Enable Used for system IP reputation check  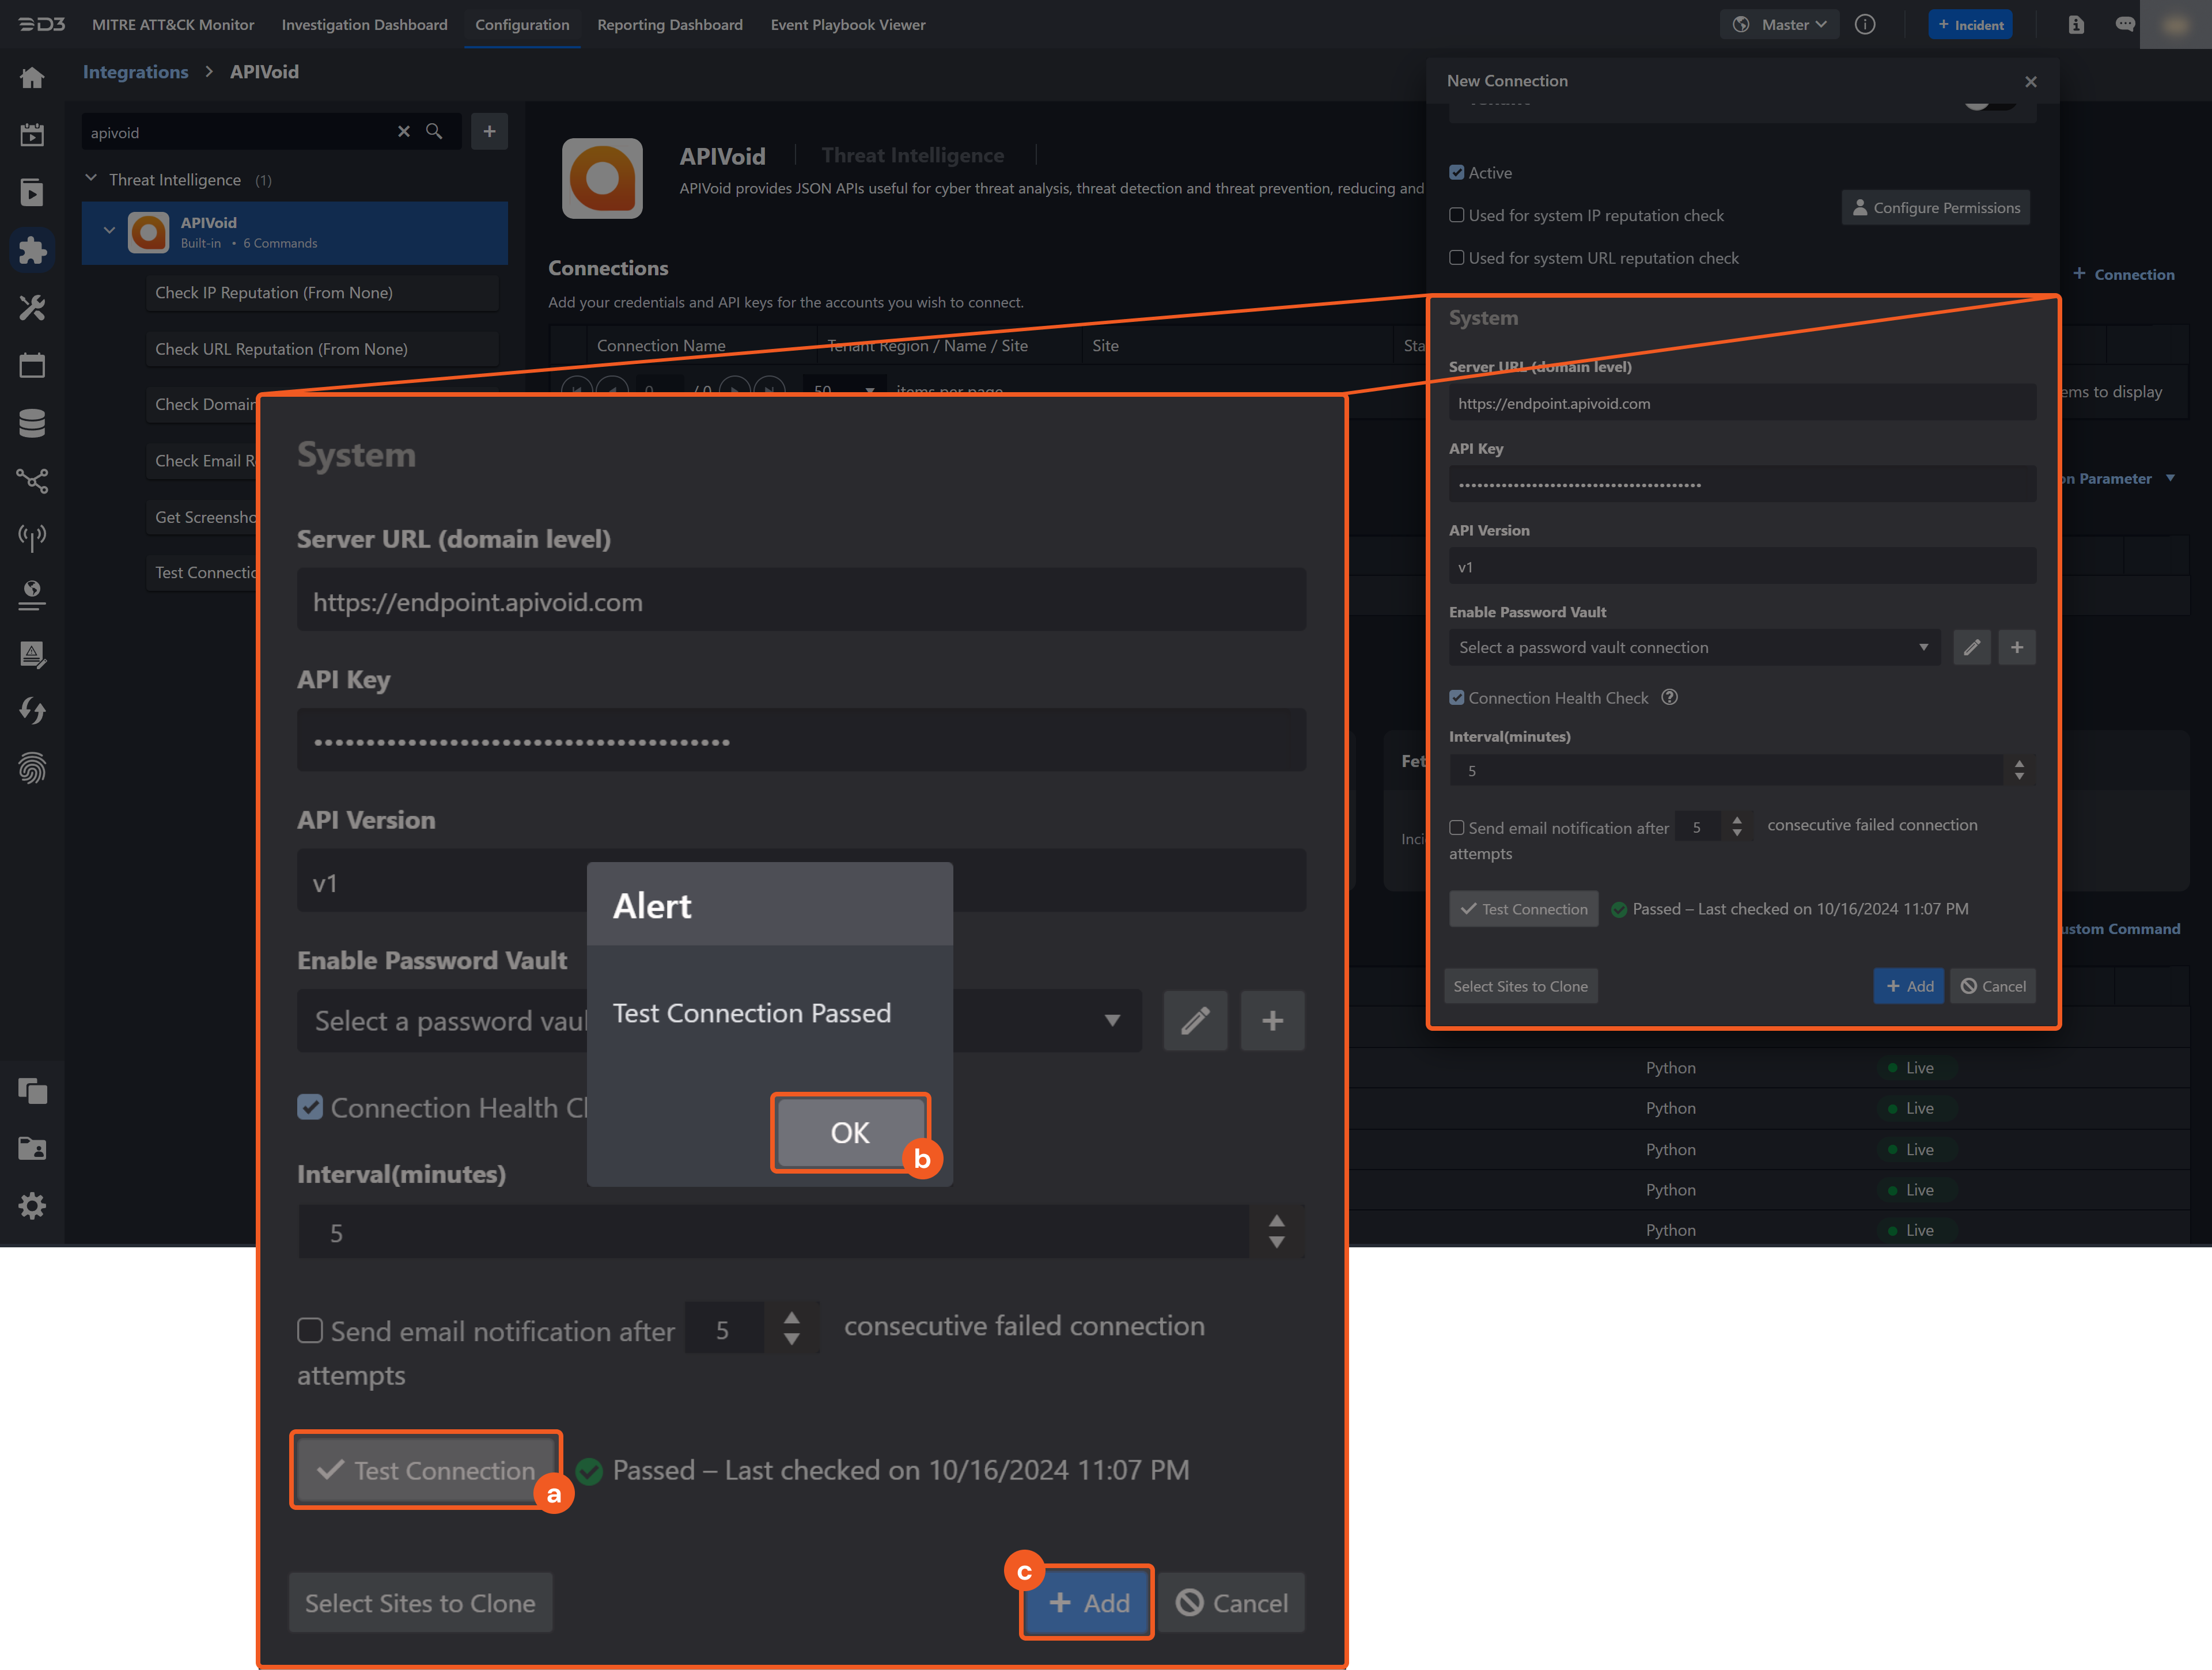coord(1457,216)
